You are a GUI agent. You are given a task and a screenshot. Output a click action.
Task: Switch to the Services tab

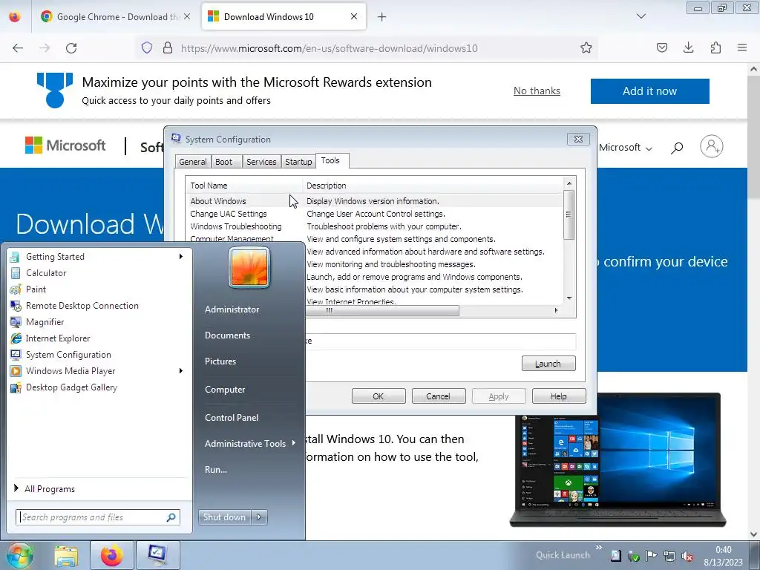click(261, 162)
